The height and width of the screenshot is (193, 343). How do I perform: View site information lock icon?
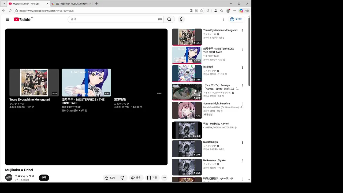17,11
